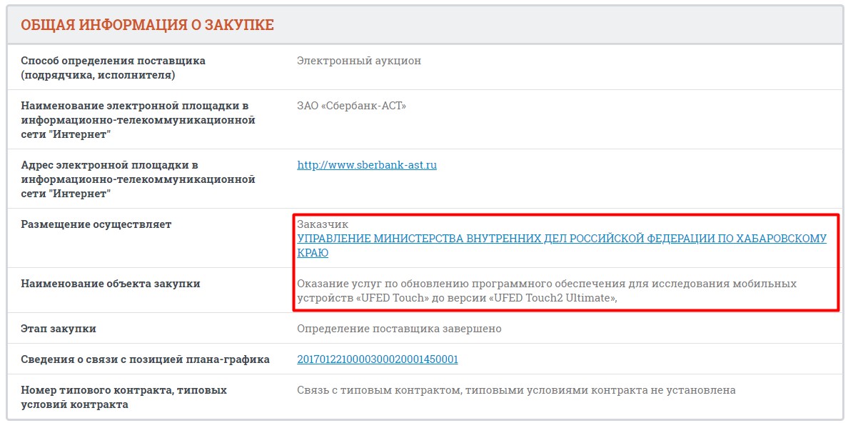Screen dimensions: 848x423
Task: Open the Khabarovsk Krai MVD customer link
Action: tap(561, 245)
